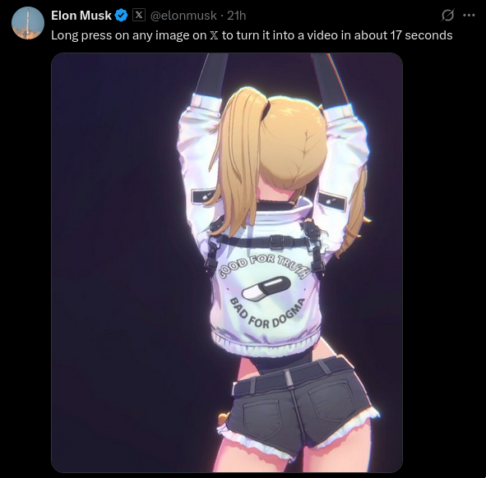This screenshot has width=486, height=478.
Task: Click the blue verified checkmark badge
Action: click(x=121, y=16)
